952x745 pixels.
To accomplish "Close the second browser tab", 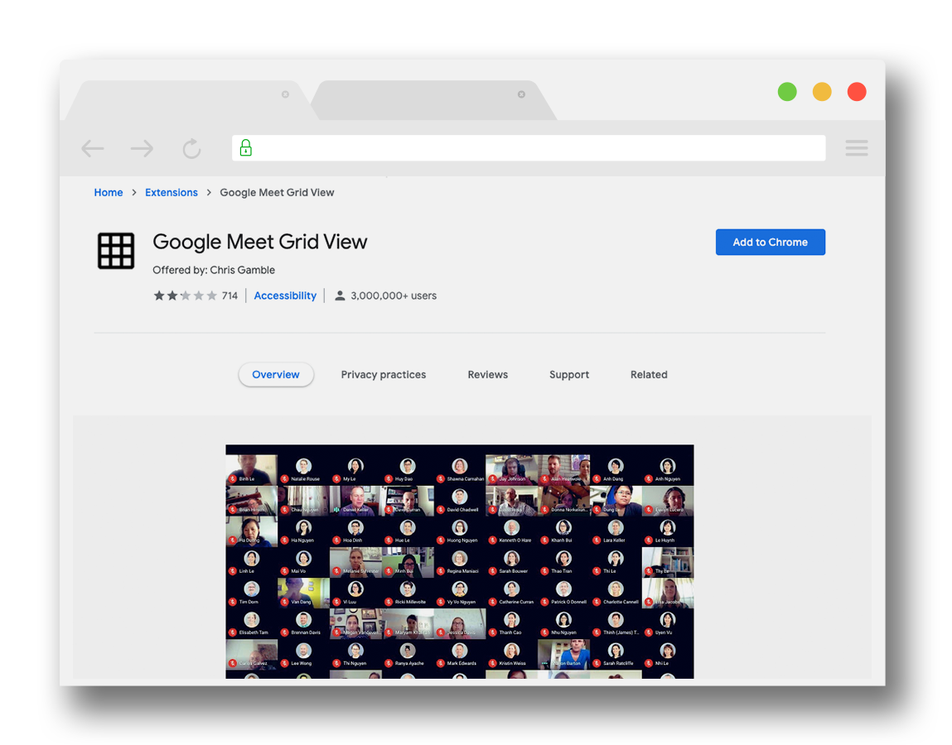I will 521,94.
